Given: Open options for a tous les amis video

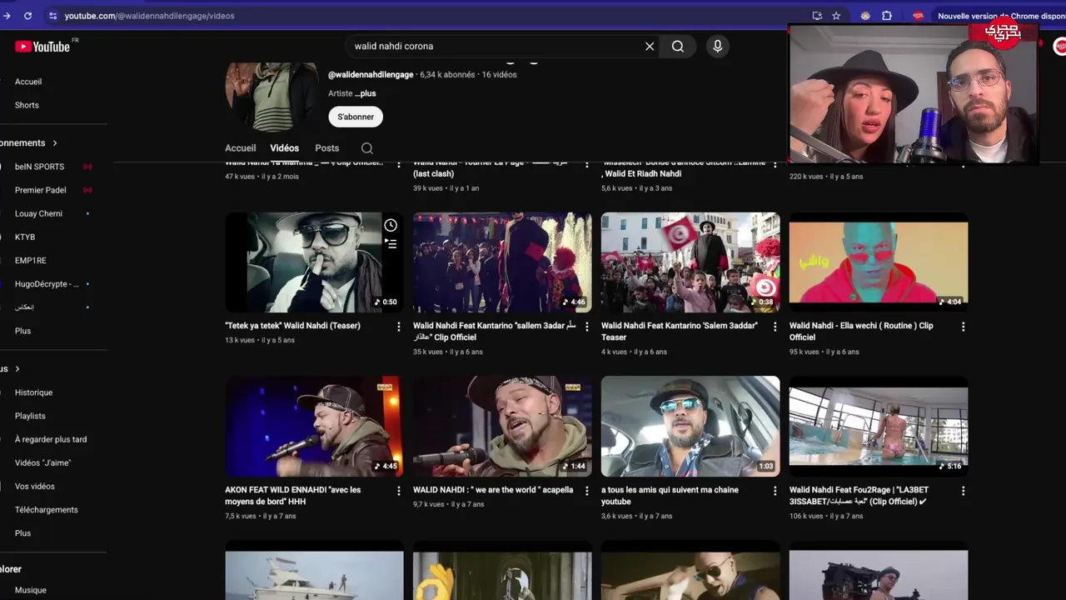Looking at the screenshot, I should 775,491.
